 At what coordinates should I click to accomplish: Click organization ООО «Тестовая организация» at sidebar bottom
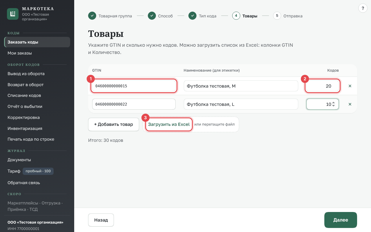(x=35, y=222)
